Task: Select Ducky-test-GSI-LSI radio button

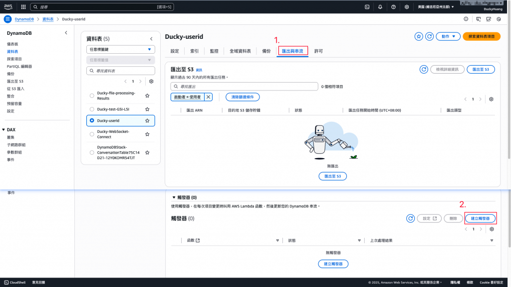Action: (92, 109)
